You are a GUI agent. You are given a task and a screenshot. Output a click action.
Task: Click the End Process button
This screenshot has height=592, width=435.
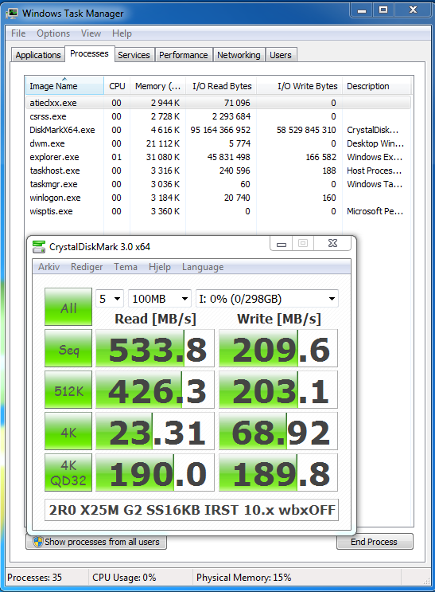(375, 542)
